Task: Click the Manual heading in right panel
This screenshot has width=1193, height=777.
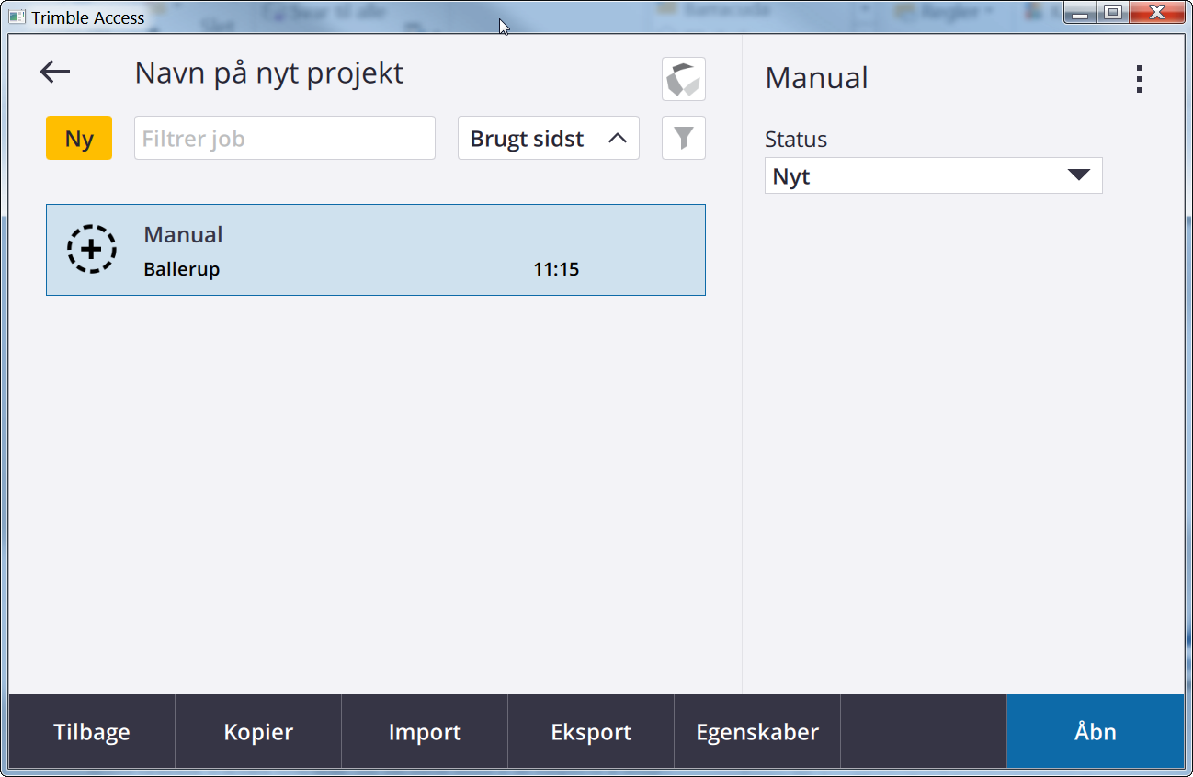Action: pyautogui.click(x=816, y=78)
